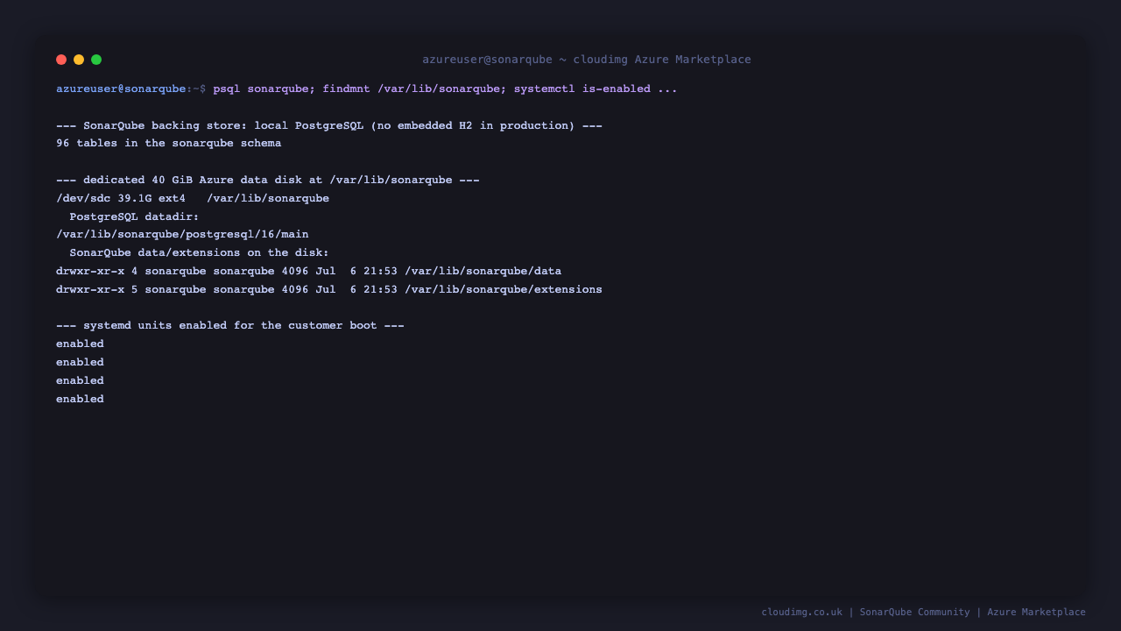
Task: Click the last enabled status line
Action: (80, 399)
